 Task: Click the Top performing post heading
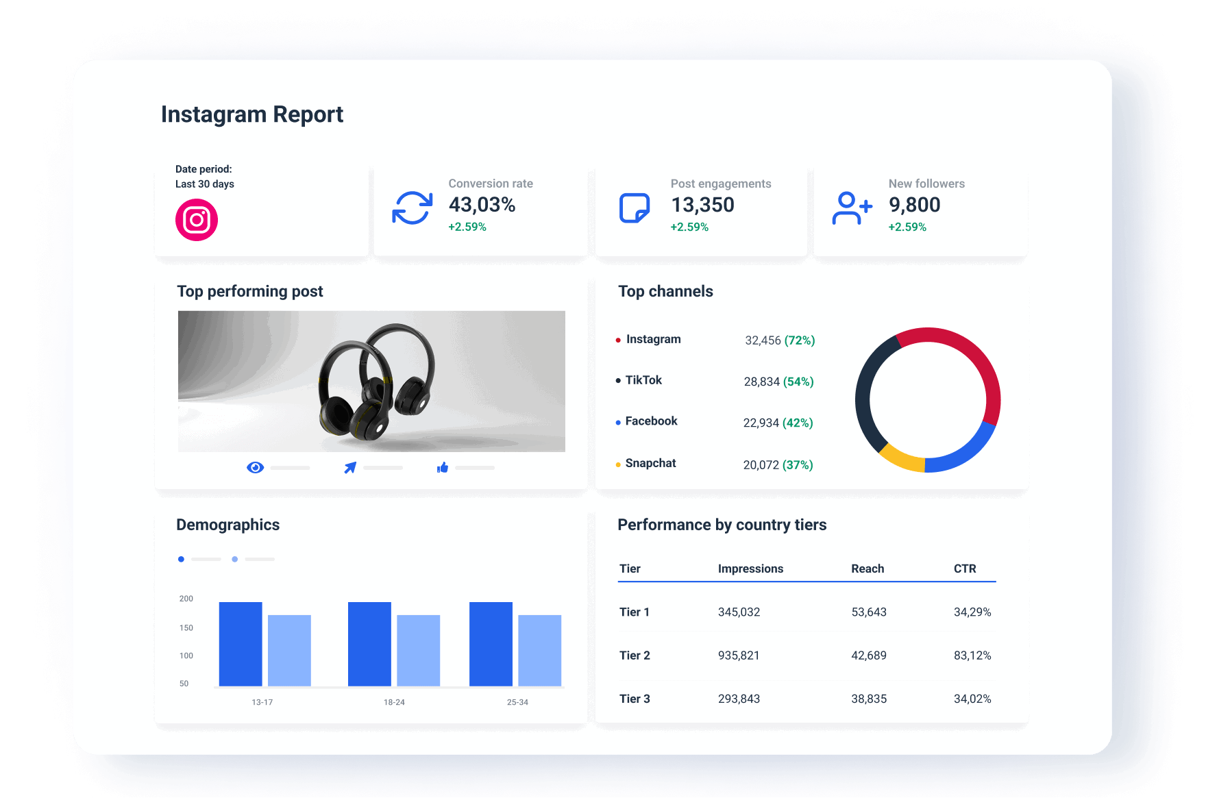(x=249, y=291)
